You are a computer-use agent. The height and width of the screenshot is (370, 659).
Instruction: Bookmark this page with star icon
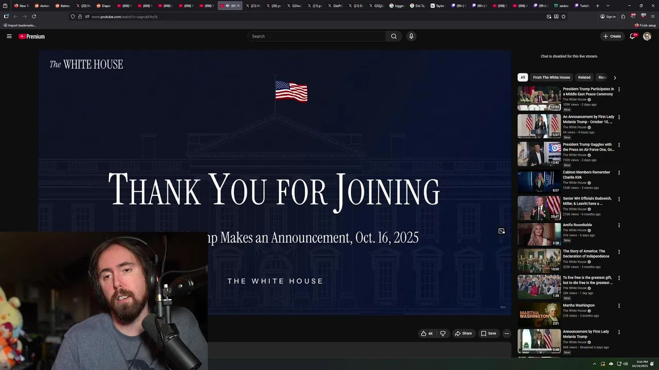click(x=563, y=16)
